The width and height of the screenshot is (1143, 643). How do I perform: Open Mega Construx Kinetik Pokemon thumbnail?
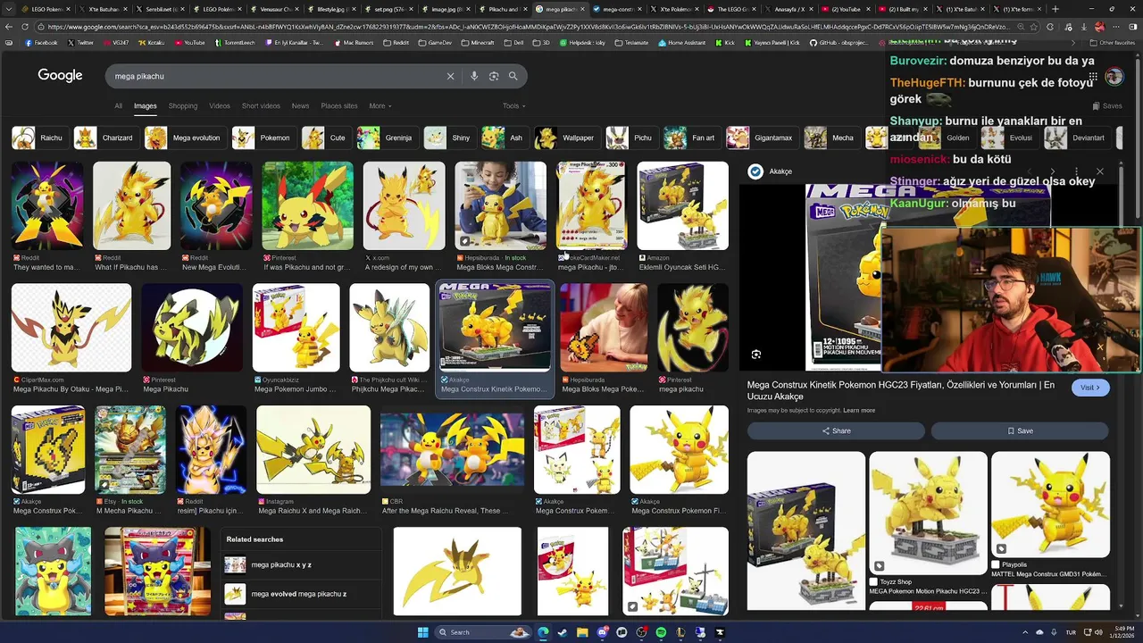coord(495,327)
